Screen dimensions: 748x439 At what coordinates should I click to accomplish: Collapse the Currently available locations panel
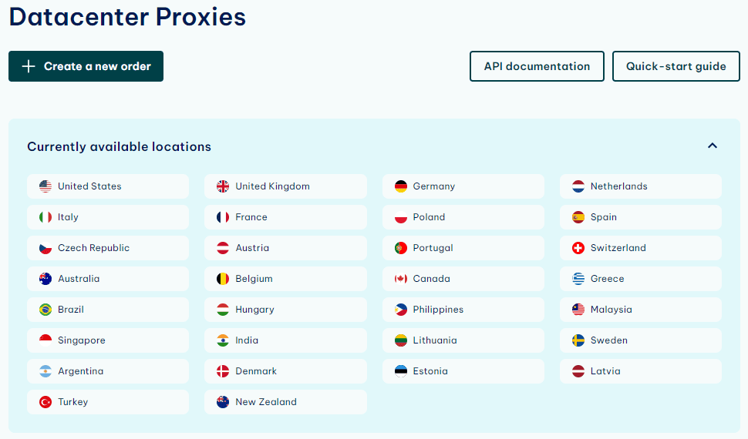point(713,146)
